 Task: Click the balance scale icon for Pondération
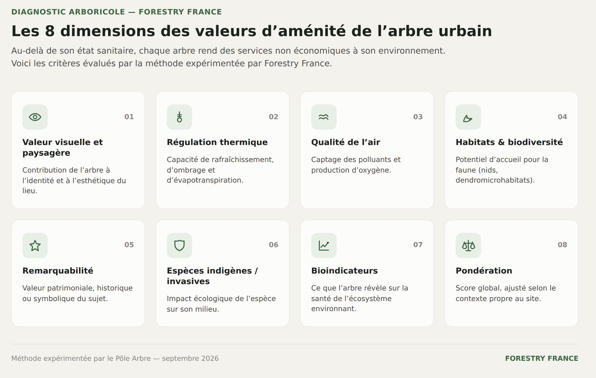pos(468,245)
